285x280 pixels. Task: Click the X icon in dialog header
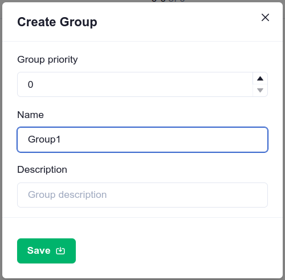(265, 18)
